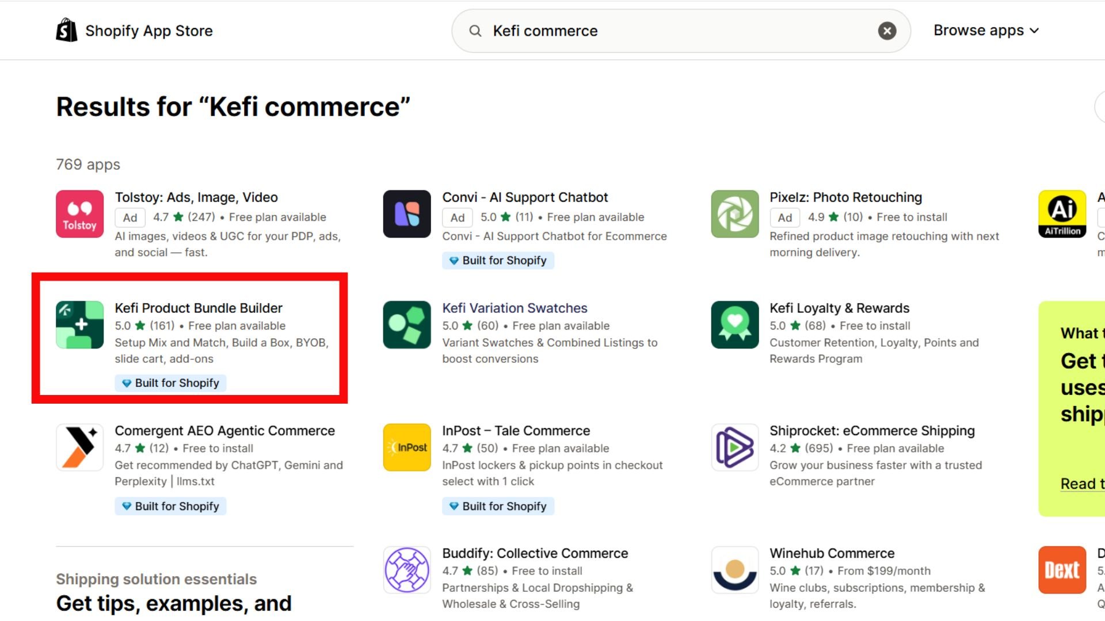This screenshot has width=1105, height=621.
Task: Click Built for Shopify badge under Comergent
Action: 170,506
